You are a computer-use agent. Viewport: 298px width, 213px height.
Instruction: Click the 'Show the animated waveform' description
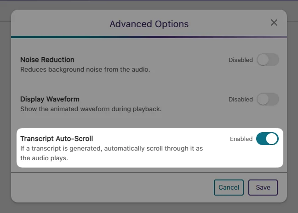click(x=91, y=109)
